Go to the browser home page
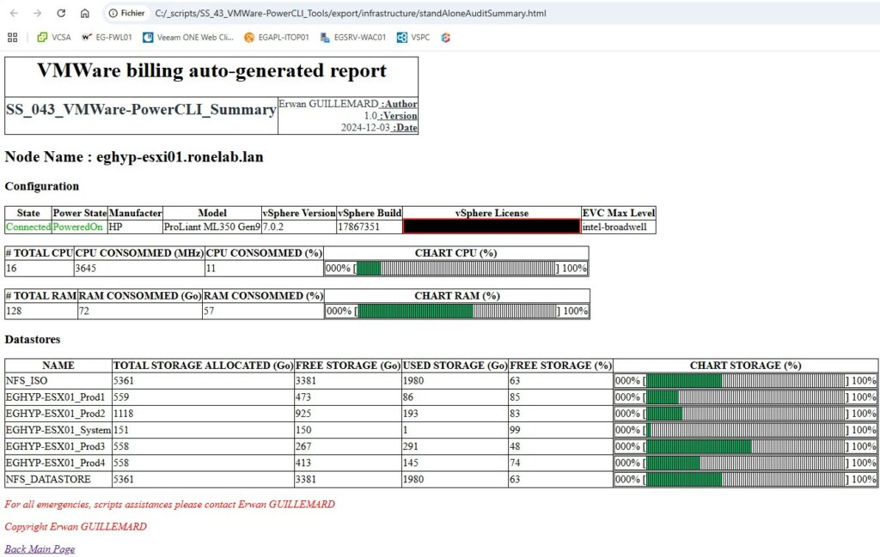880x557 pixels. coord(84,14)
